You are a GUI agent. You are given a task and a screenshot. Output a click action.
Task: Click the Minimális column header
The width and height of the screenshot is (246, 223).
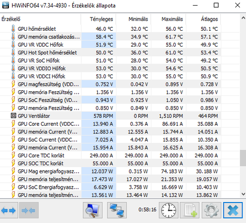click(133, 19)
